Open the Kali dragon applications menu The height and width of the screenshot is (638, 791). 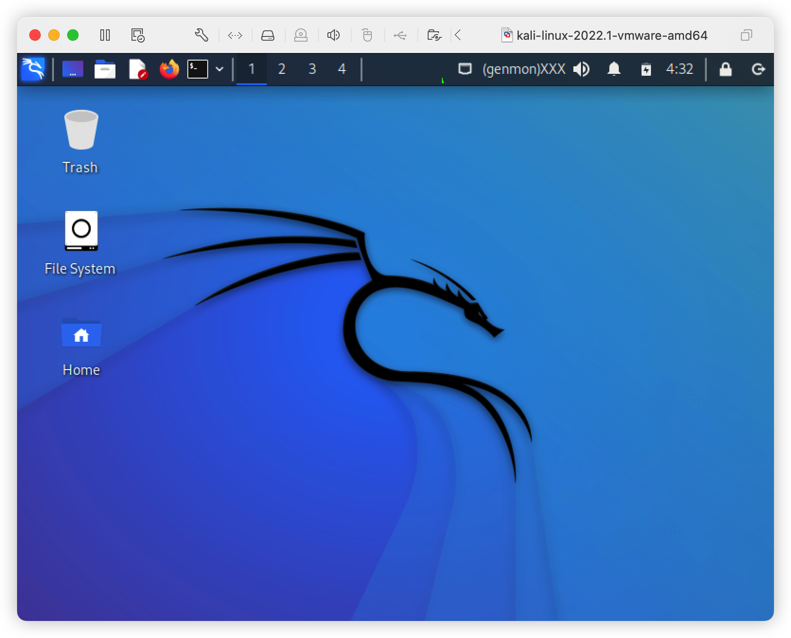click(33, 69)
